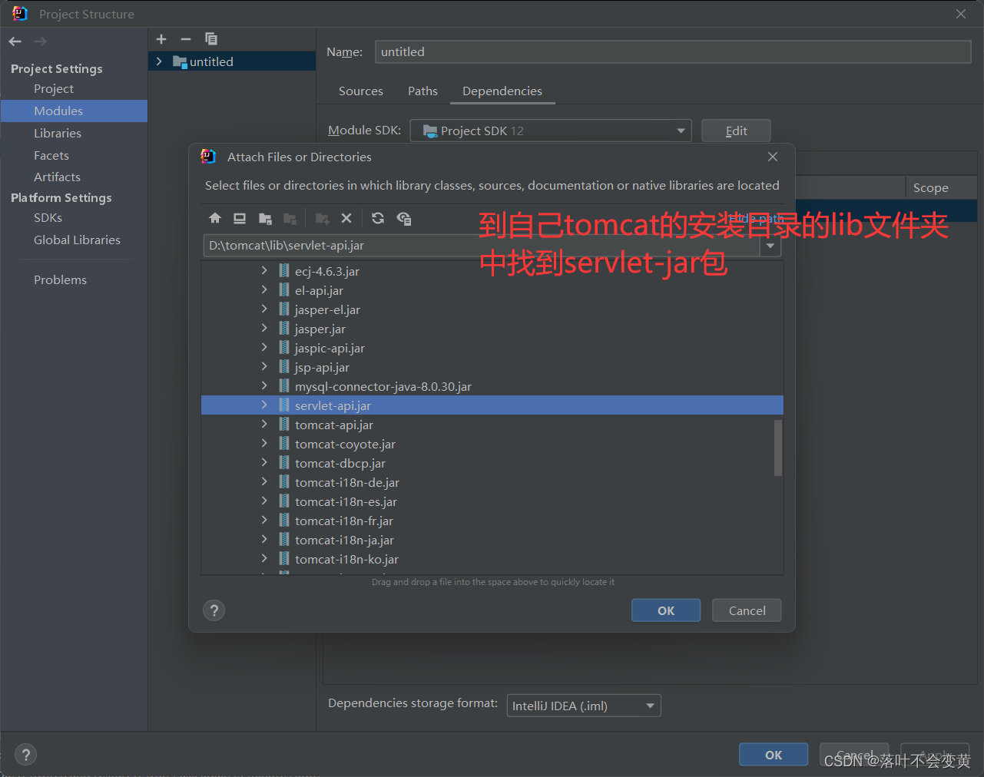Switch to the Paths tab
Image resolution: width=984 pixels, height=777 pixels.
coord(422,91)
